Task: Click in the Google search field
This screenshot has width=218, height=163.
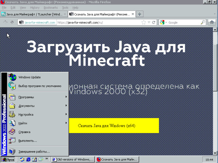Action: click(183, 22)
